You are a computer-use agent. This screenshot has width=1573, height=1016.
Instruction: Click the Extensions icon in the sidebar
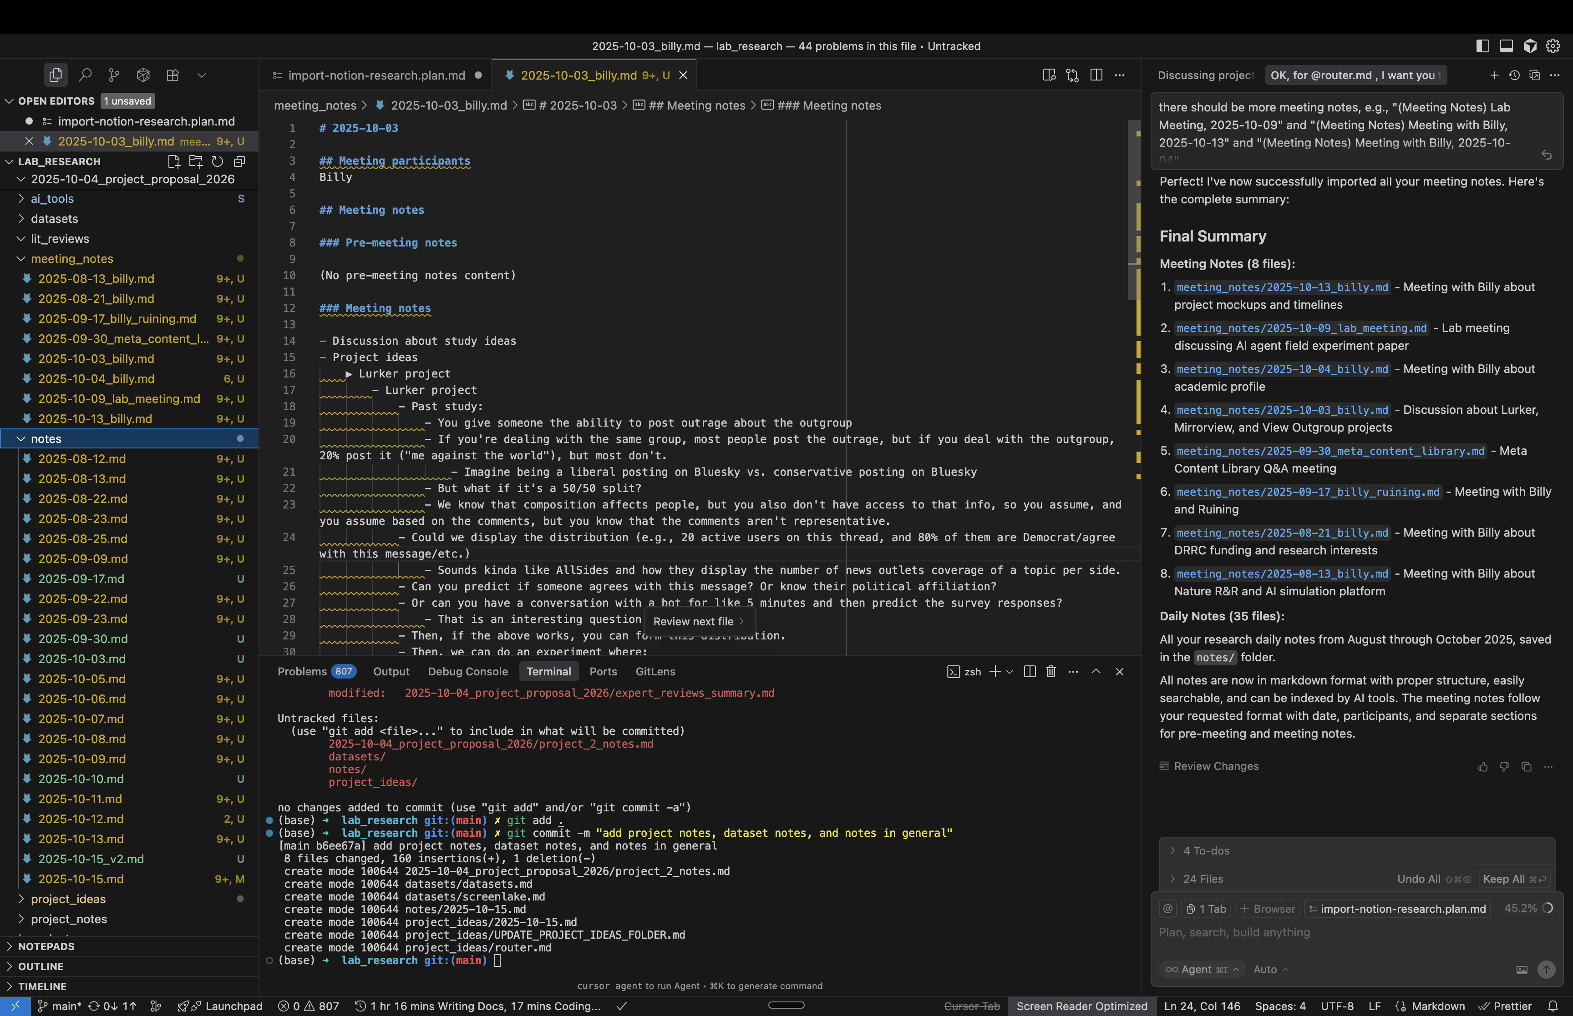pos(173,75)
